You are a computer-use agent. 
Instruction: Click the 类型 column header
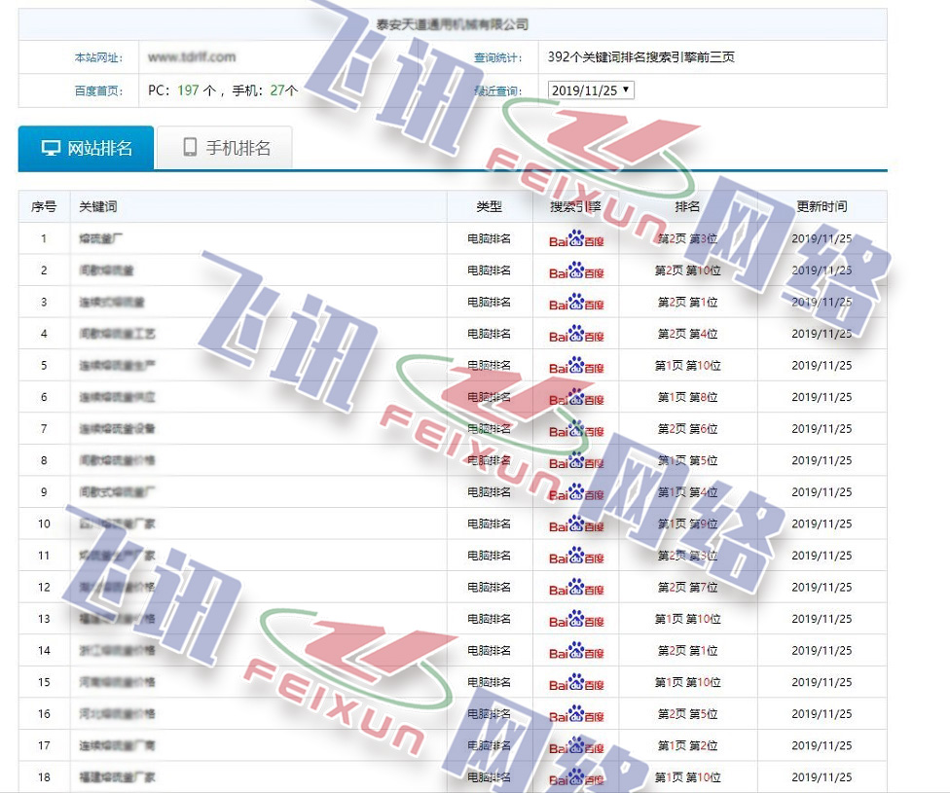tap(489, 206)
